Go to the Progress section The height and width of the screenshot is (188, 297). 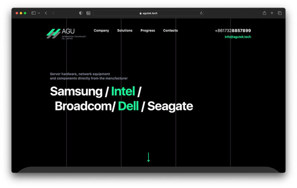pyautogui.click(x=148, y=30)
